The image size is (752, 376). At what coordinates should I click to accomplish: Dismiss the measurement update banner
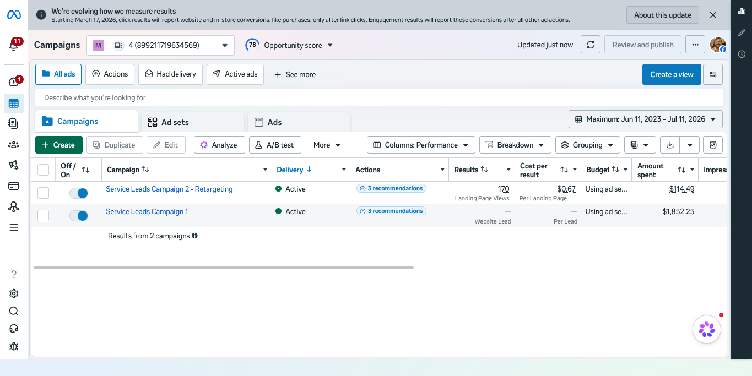pos(713,15)
